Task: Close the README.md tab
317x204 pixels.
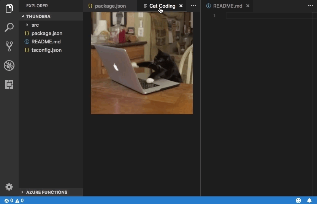Action: pos(248,6)
